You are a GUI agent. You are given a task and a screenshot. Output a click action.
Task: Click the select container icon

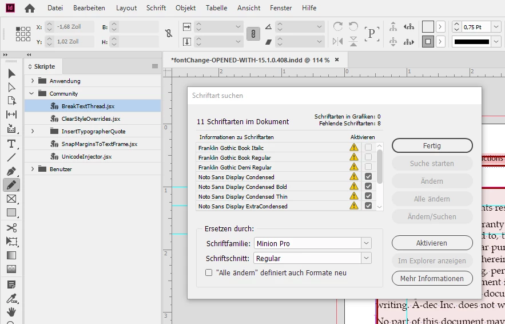393,26
